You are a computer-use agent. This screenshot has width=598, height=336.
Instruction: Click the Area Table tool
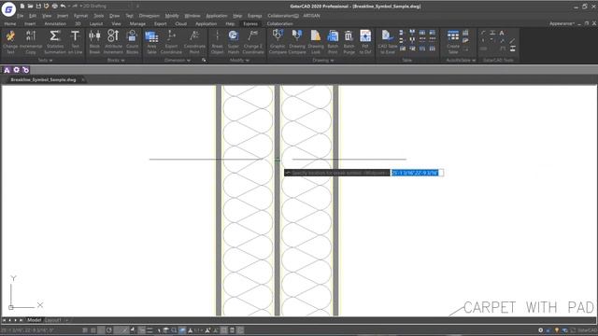point(151,42)
